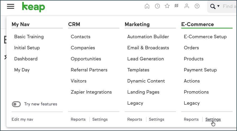Expand the search type dropdown arrow
This screenshot has width=237, height=131.
pyautogui.click(x=218, y=6)
